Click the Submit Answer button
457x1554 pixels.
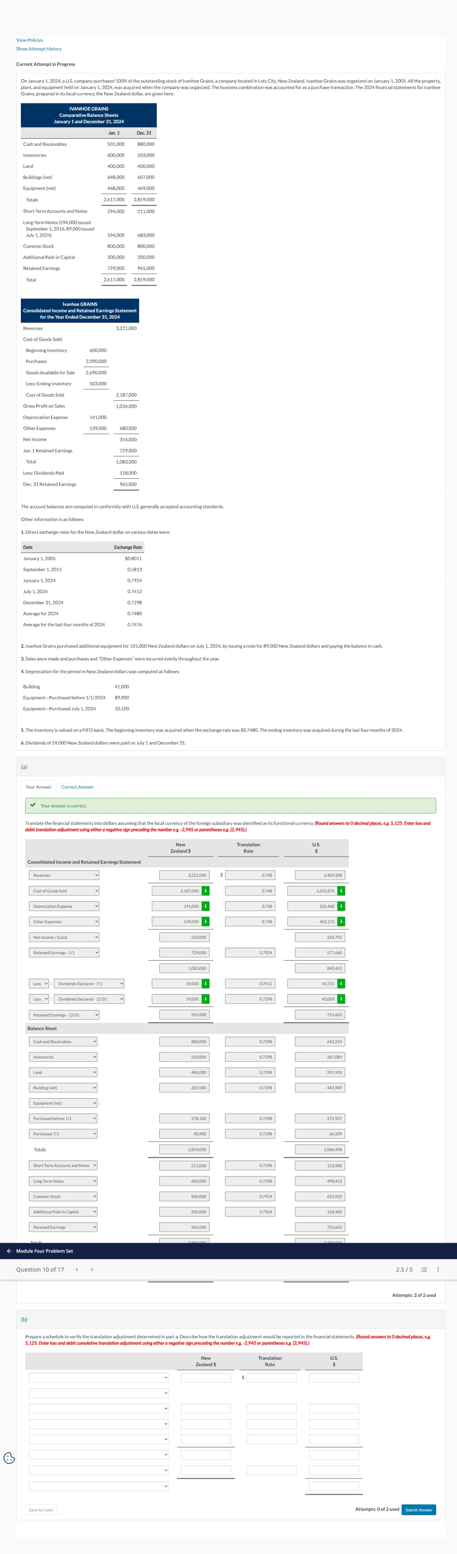(x=418, y=1509)
